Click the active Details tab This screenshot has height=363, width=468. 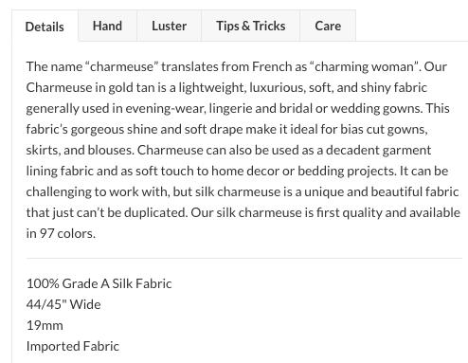[45, 27]
